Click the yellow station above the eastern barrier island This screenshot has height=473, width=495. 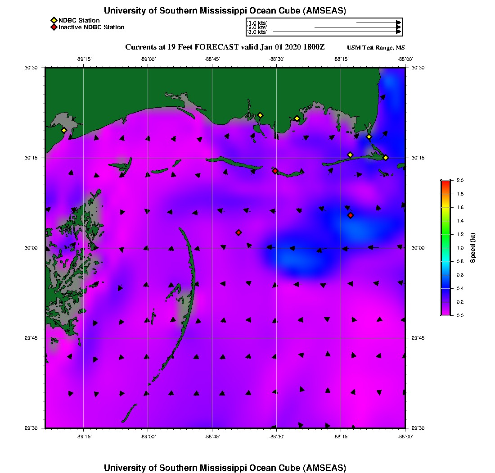(350, 155)
